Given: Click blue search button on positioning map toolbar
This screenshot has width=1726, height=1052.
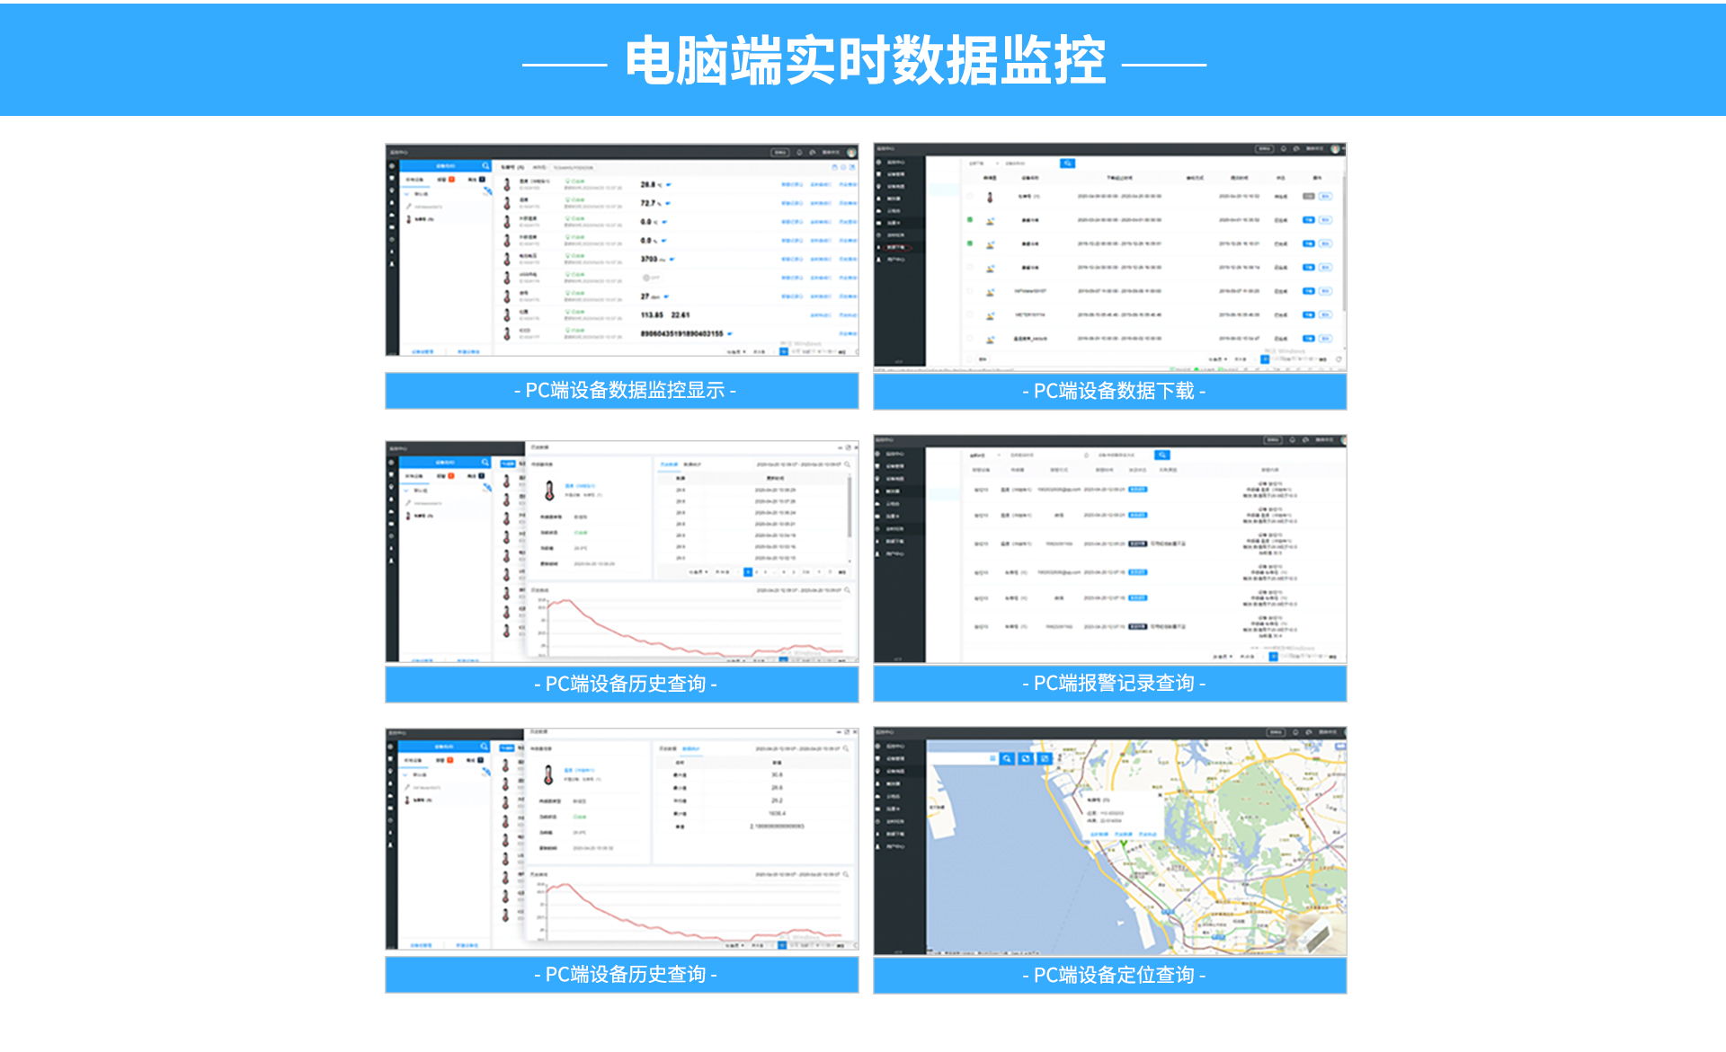Looking at the screenshot, I should pyautogui.click(x=1007, y=759).
